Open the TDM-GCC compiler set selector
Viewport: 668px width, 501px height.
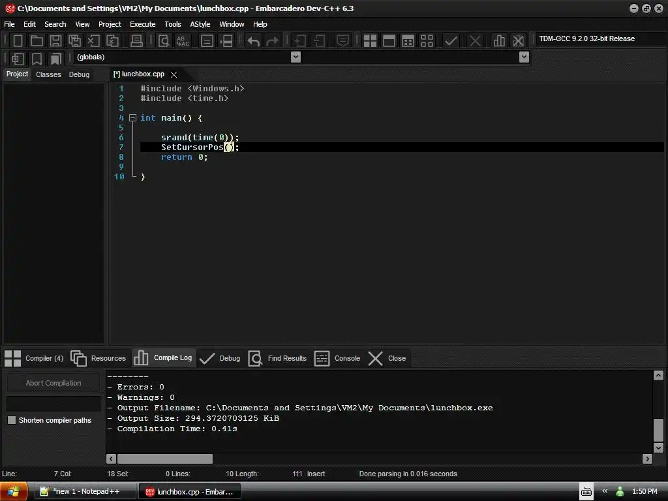pos(601,38)
